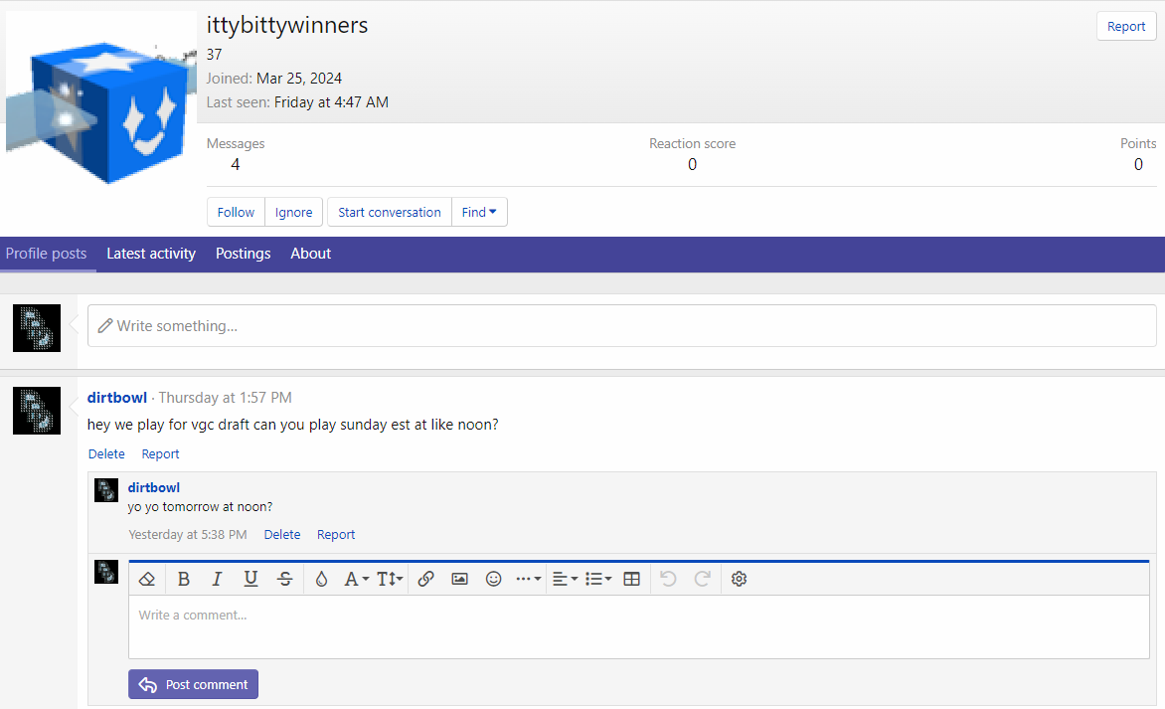The height and width of the screenshot is (709, 1165).
Task: Open the Find dropdown
Action: (479, 212)
